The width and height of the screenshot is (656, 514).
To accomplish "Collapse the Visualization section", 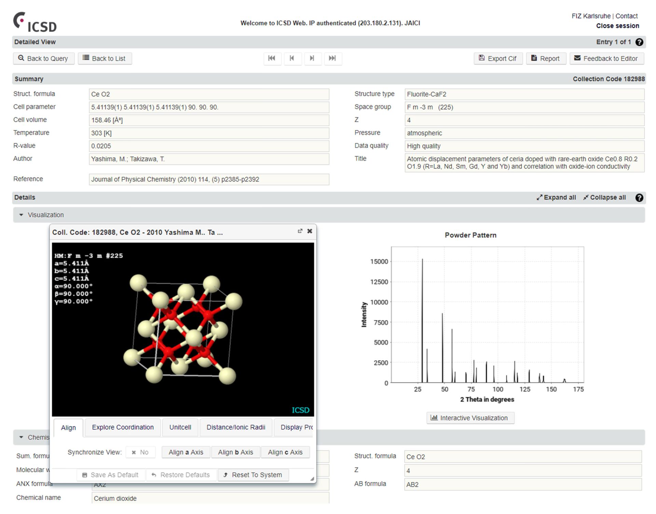I will [x=21, y=215].
